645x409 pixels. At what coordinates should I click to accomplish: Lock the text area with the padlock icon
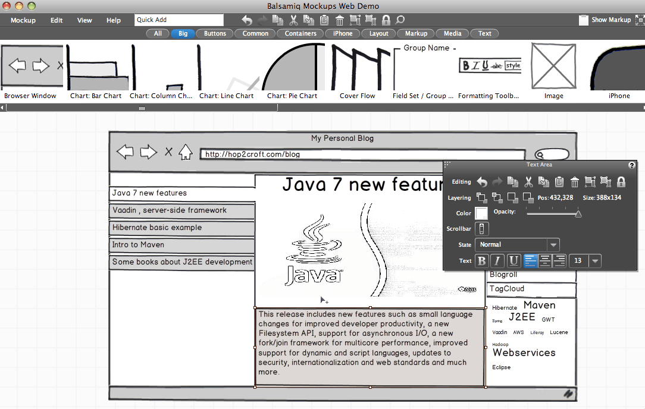tap(621, 182)
